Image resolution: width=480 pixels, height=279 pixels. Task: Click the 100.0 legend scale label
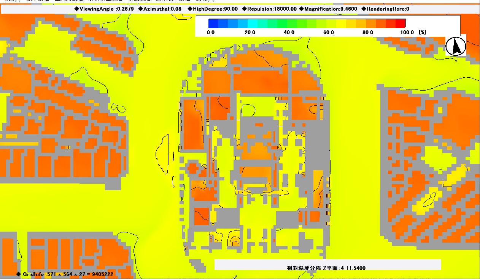click(407, 33)
